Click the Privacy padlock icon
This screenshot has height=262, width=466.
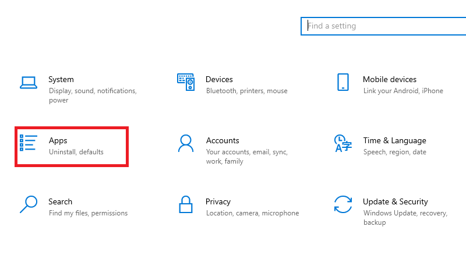[186, 204]
